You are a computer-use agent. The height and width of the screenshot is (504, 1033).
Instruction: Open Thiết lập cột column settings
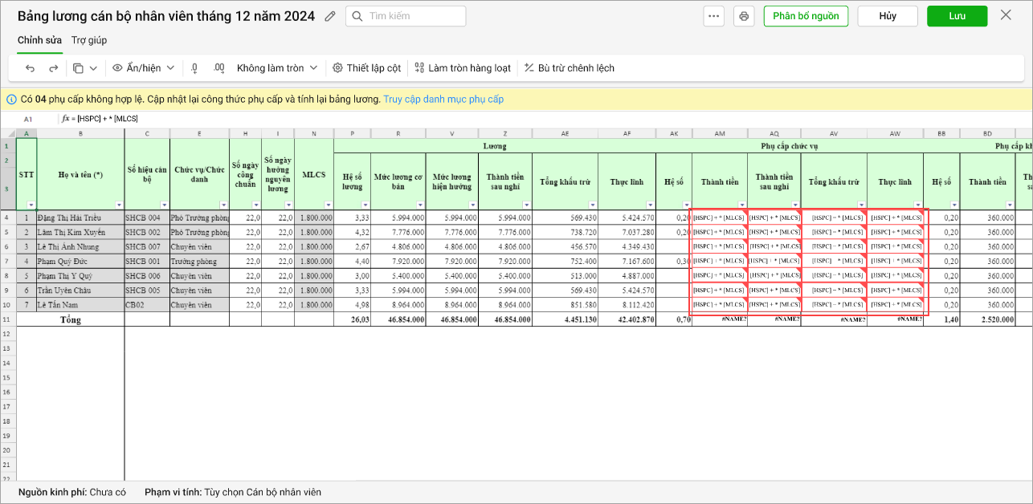click(x=366, y=68)
